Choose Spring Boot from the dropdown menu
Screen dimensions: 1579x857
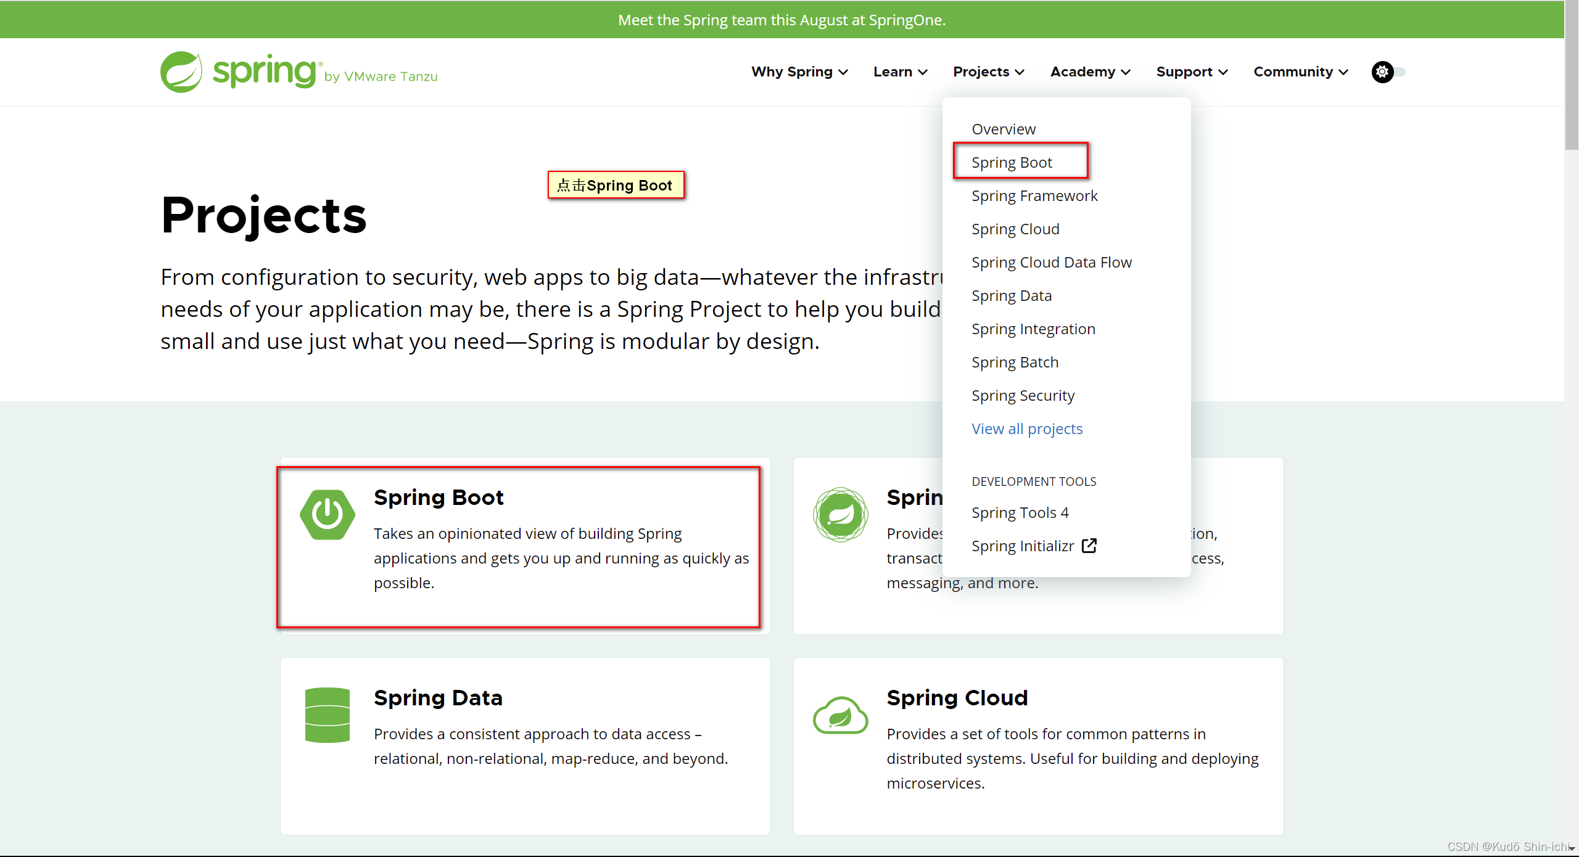[1012, 163]
